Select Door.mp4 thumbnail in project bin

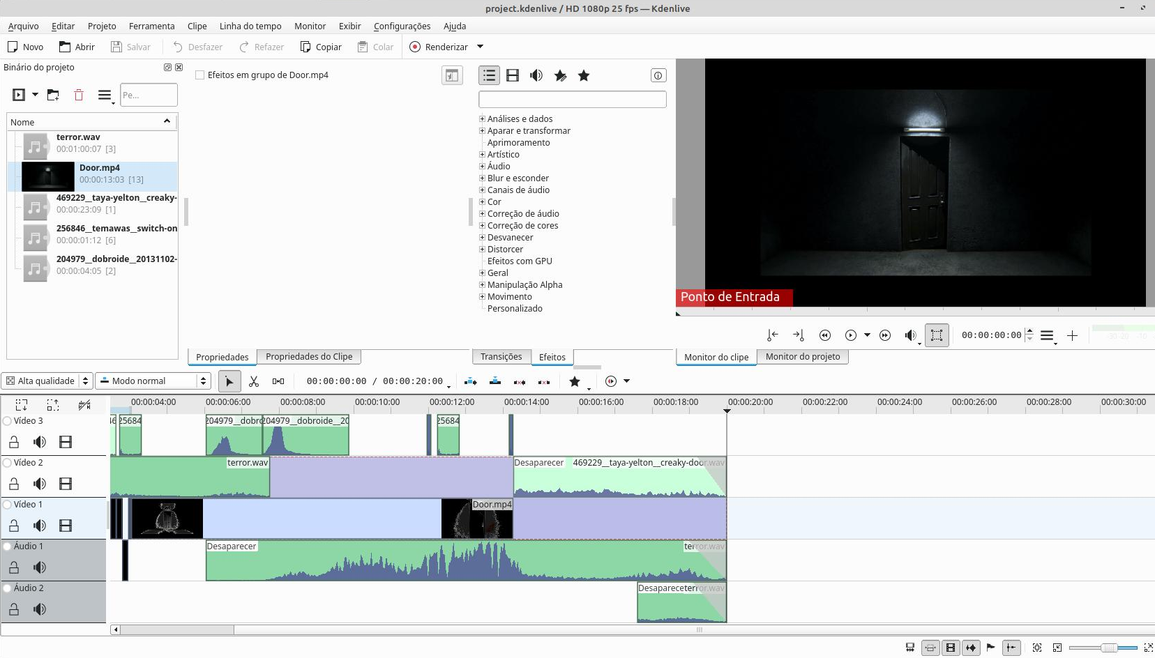click(48, 176)
